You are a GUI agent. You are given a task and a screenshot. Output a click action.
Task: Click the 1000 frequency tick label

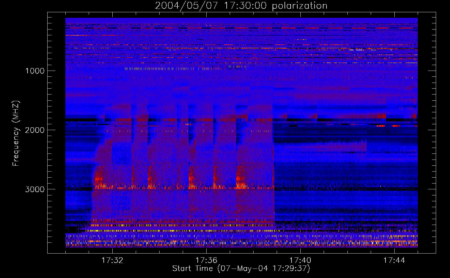[x=35, y=71]
